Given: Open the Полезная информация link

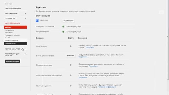Looking at the screenshot, I should coord(107,87).
